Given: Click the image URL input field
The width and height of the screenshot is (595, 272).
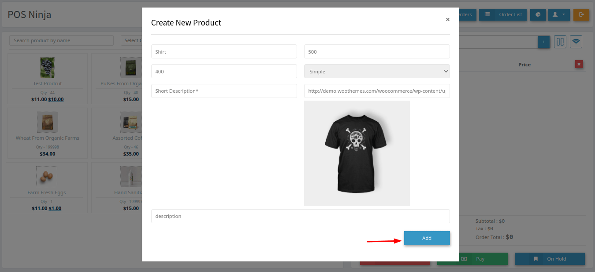Looking at the screenshot, I should 377,91.
